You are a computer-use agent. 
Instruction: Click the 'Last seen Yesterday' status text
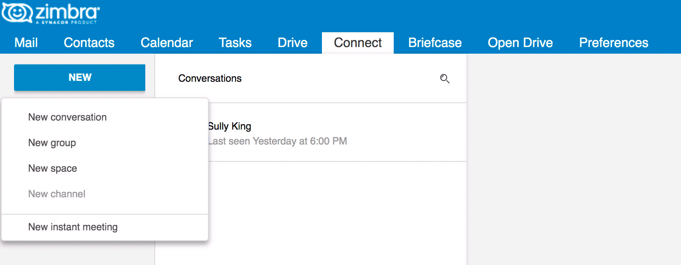277,141
